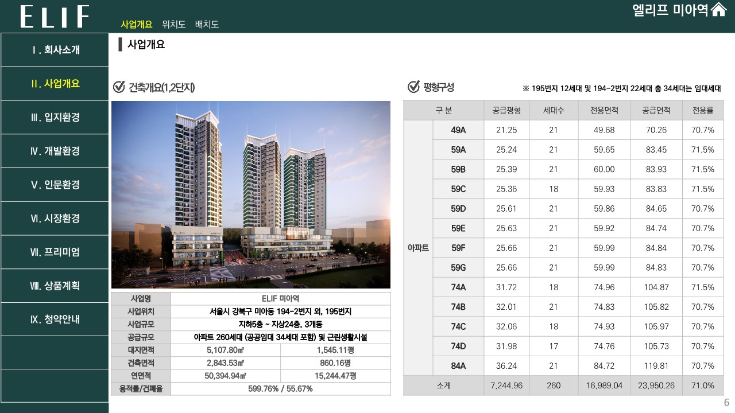
Task: Click the home icon in top right
Action: pos(719,10)
